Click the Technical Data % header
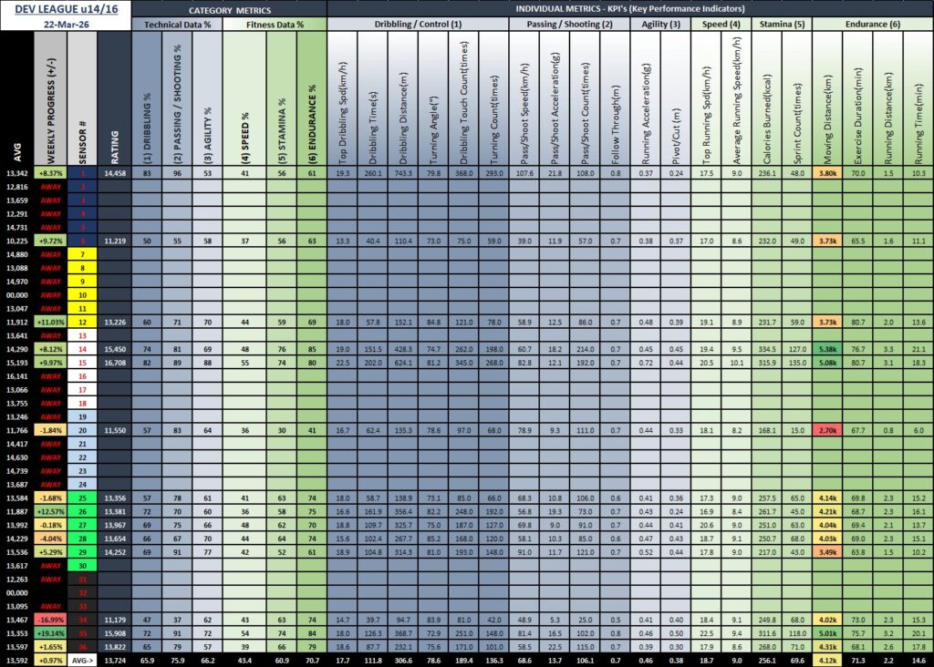The width and height of the screenshot is (934, 667). (x=176, y=23)
